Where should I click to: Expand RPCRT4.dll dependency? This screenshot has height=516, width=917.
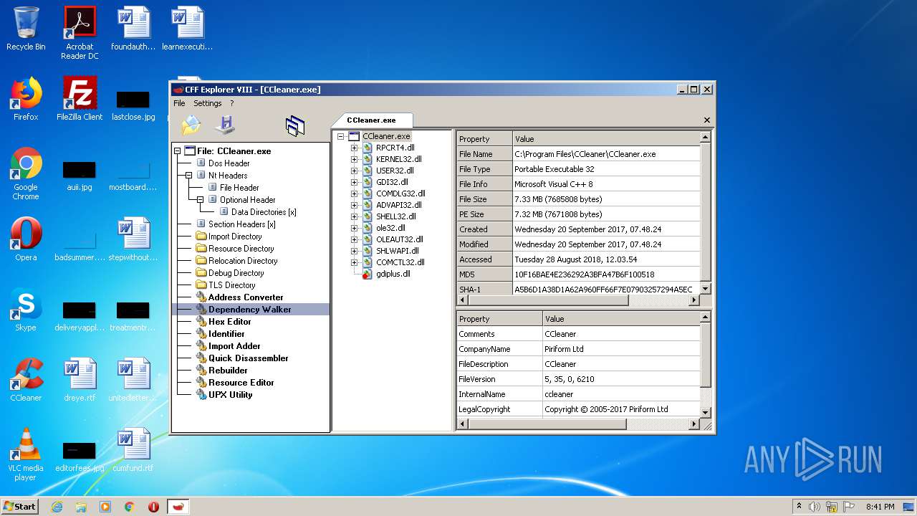354,148
